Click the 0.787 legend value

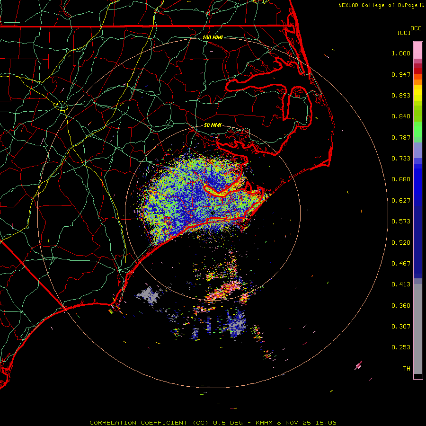401,137
